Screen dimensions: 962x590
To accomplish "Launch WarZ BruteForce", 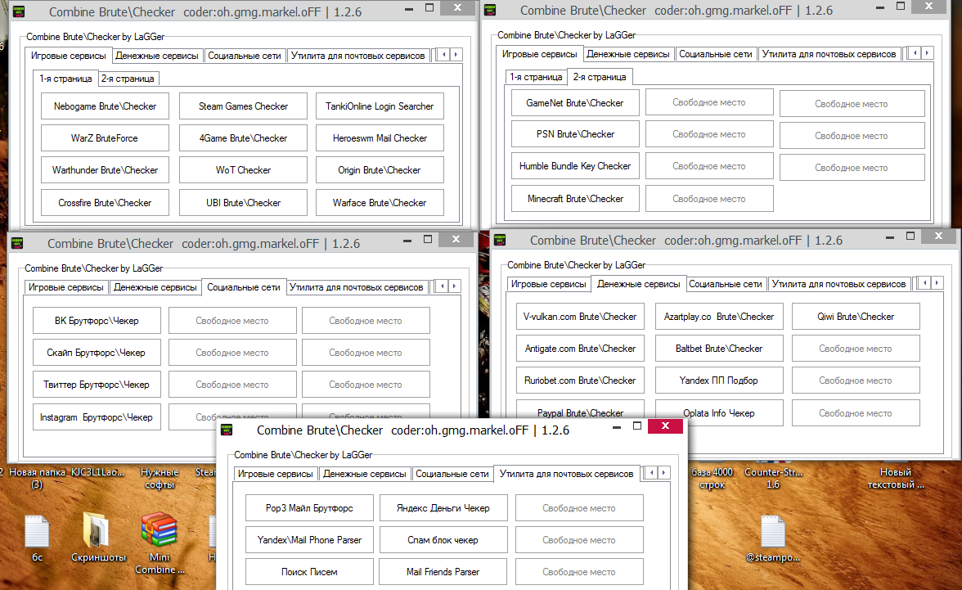I will pos(105,138).
